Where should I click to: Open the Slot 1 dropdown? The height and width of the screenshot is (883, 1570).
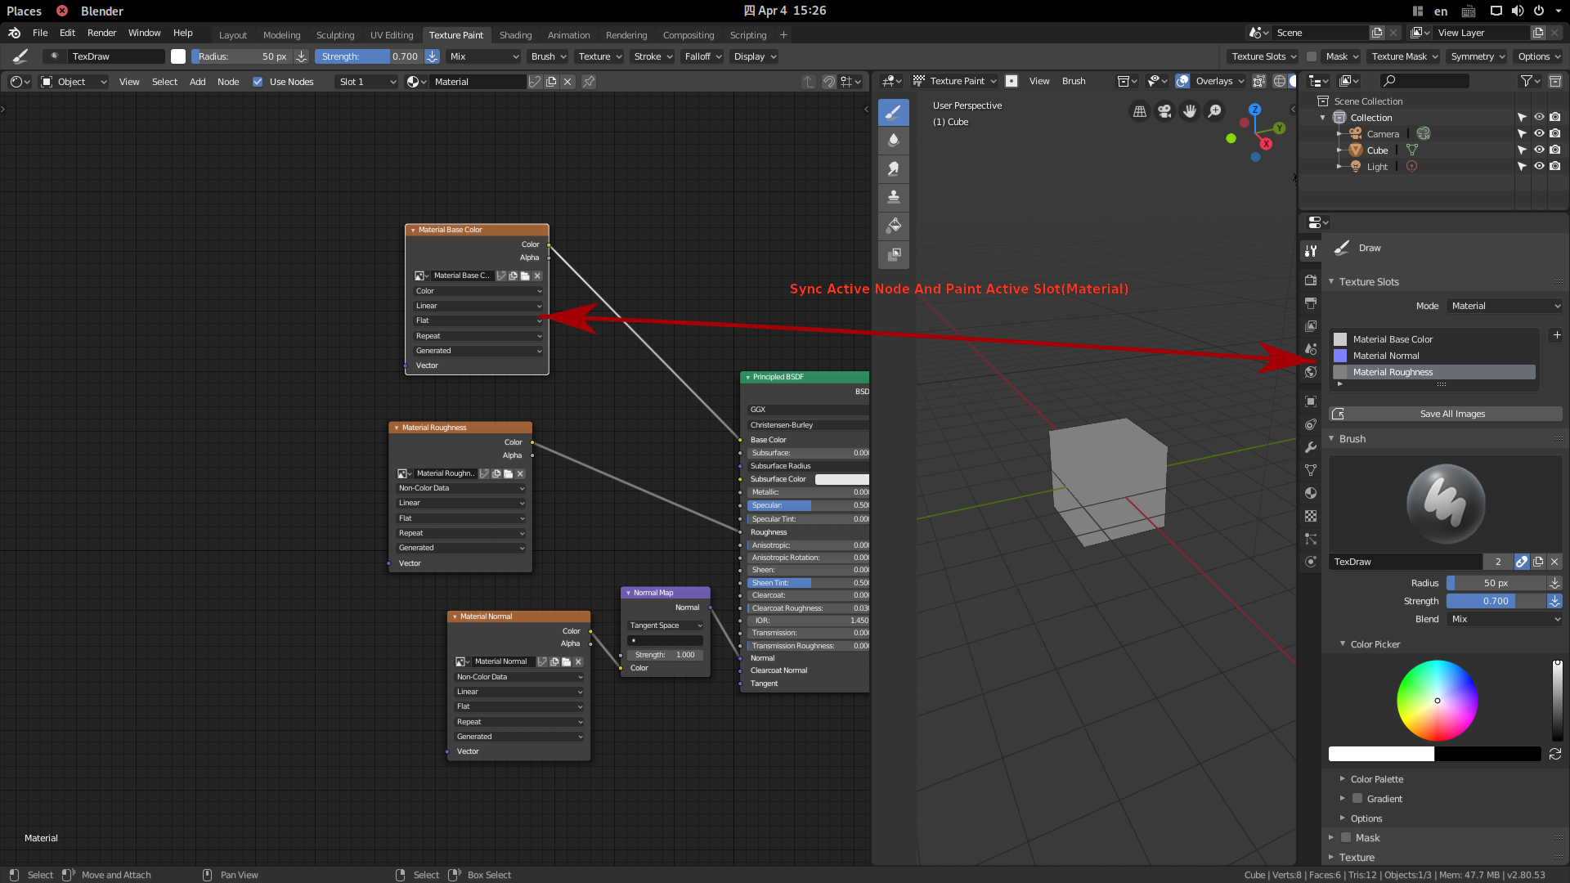click(366, 82)
